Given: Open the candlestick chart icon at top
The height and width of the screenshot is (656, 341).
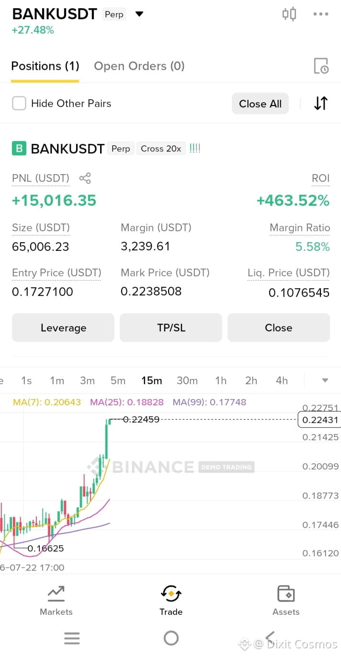Looking at the screenshot, I should point(289,14).
